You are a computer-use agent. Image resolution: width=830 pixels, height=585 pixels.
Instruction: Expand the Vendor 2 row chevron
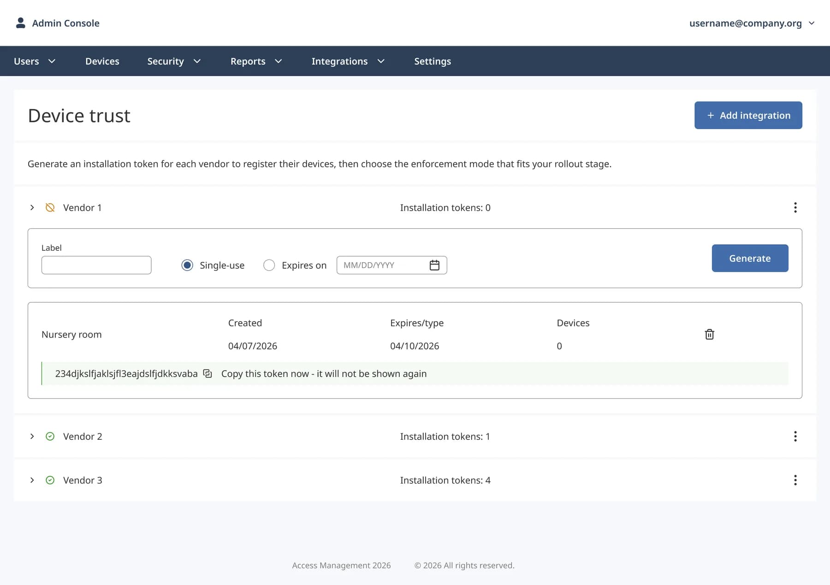coord(32,436)
